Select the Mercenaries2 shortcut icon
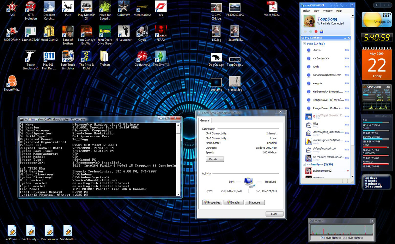This screenshot has height=244, width=395. tap(142, 9)
